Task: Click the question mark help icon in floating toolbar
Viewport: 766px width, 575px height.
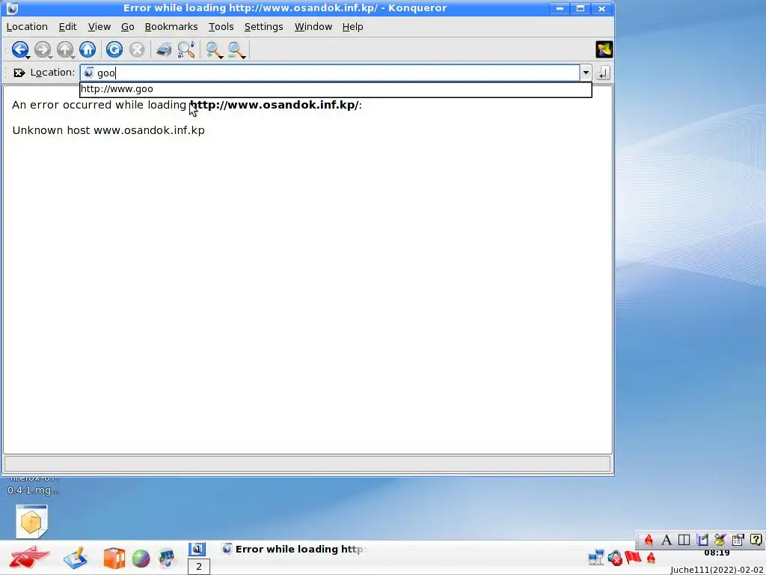Action: (756, 540)
